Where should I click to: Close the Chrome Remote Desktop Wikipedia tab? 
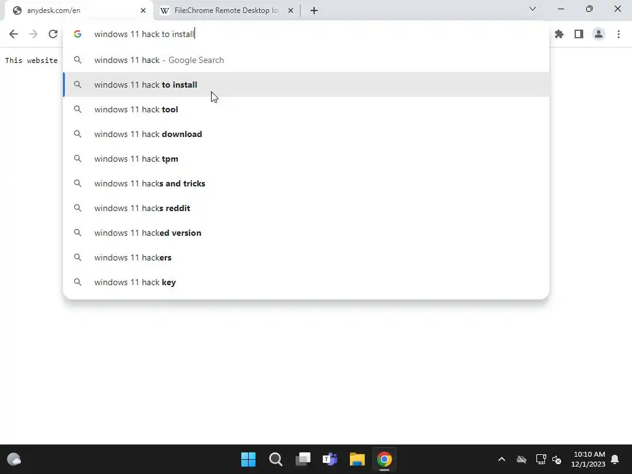pyautogui.click(x=291, y=10)
